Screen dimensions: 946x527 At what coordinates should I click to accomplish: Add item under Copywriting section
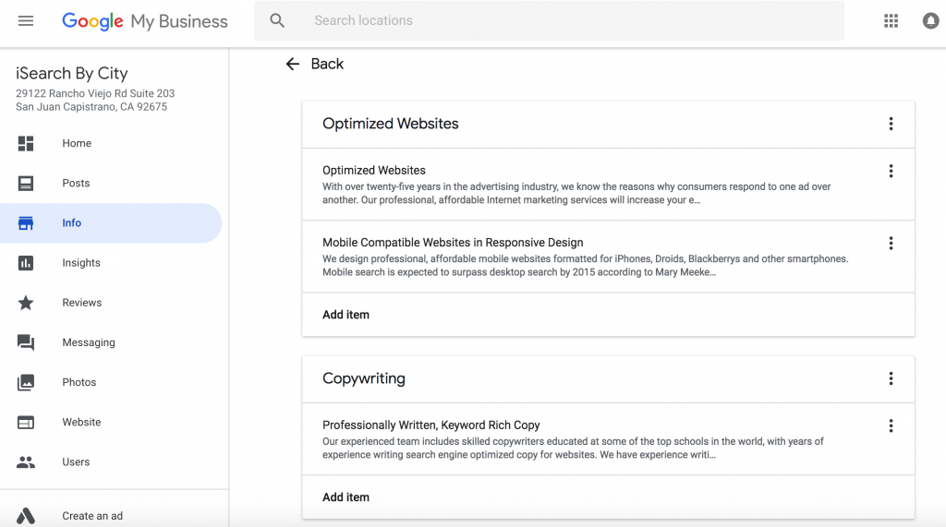click(346, 497)
